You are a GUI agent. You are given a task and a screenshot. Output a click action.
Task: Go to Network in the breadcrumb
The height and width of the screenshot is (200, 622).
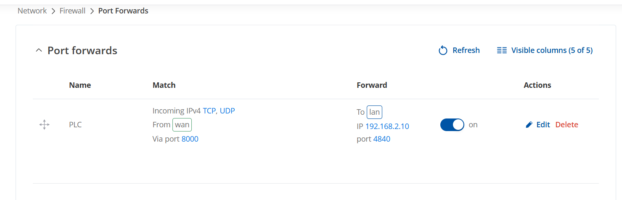pos(32,11)
